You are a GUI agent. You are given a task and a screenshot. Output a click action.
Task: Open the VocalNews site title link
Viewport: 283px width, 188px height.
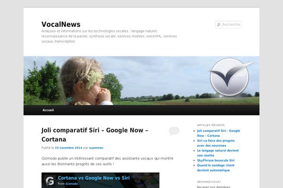pos(61,24)
